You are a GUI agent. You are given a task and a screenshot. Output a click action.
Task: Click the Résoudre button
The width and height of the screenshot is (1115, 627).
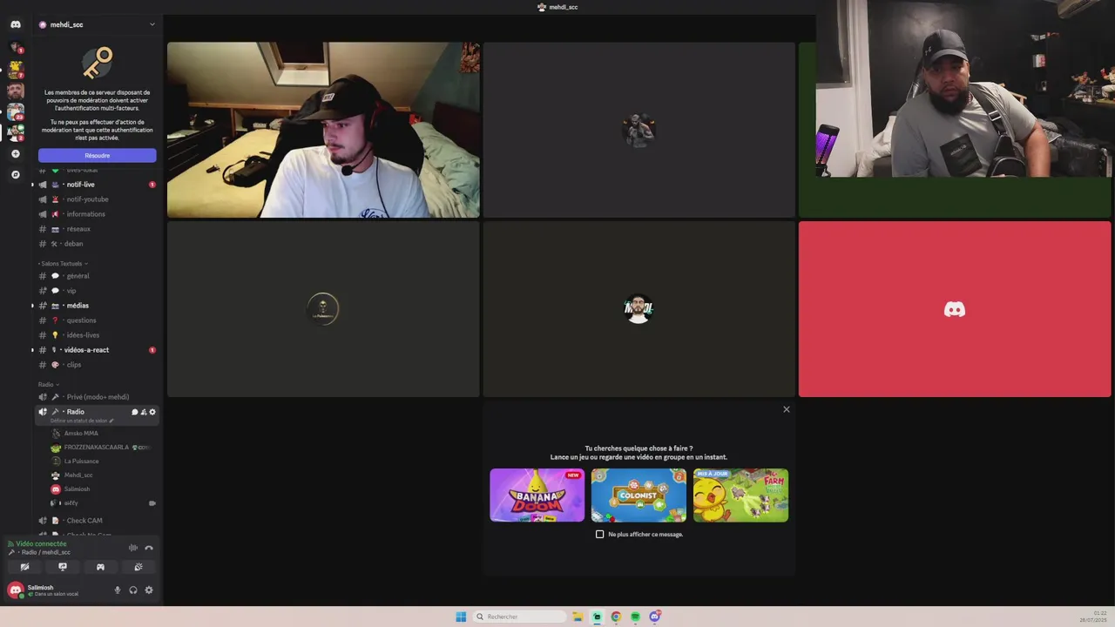98,155
